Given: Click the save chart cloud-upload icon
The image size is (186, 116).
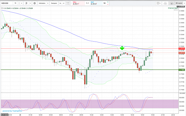Looking at the screenshot, I should click(171, 3).
